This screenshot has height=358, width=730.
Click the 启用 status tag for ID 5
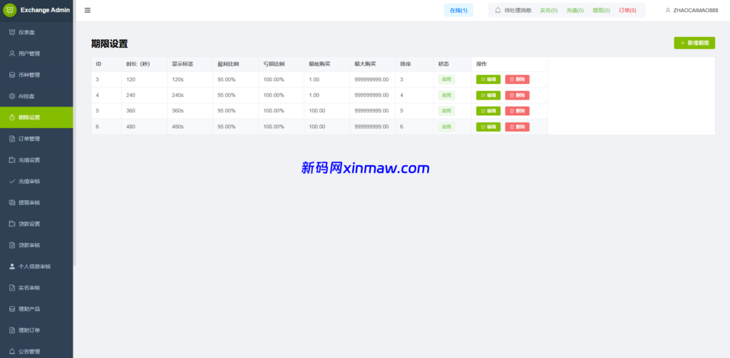(446, 111)
